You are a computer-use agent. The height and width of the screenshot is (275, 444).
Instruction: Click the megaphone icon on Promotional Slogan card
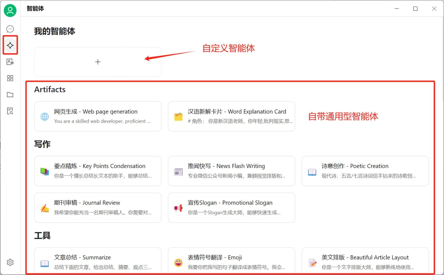(x=178, y=208)
